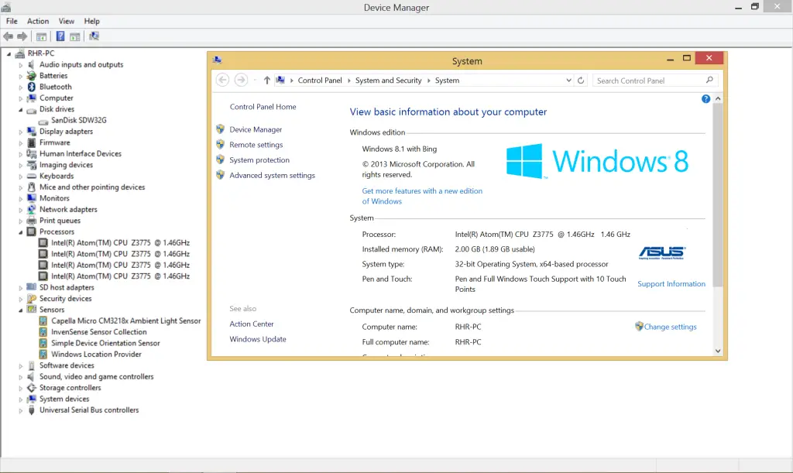
Task: Select the SD host adapters category
Action: (67, 287)
